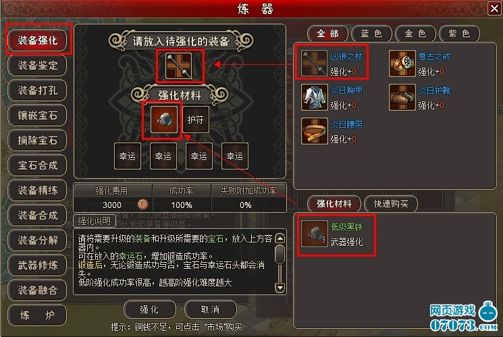Switch to the 金色 filter tab
The height and width of the screenshot is (337, 503).
415,33
